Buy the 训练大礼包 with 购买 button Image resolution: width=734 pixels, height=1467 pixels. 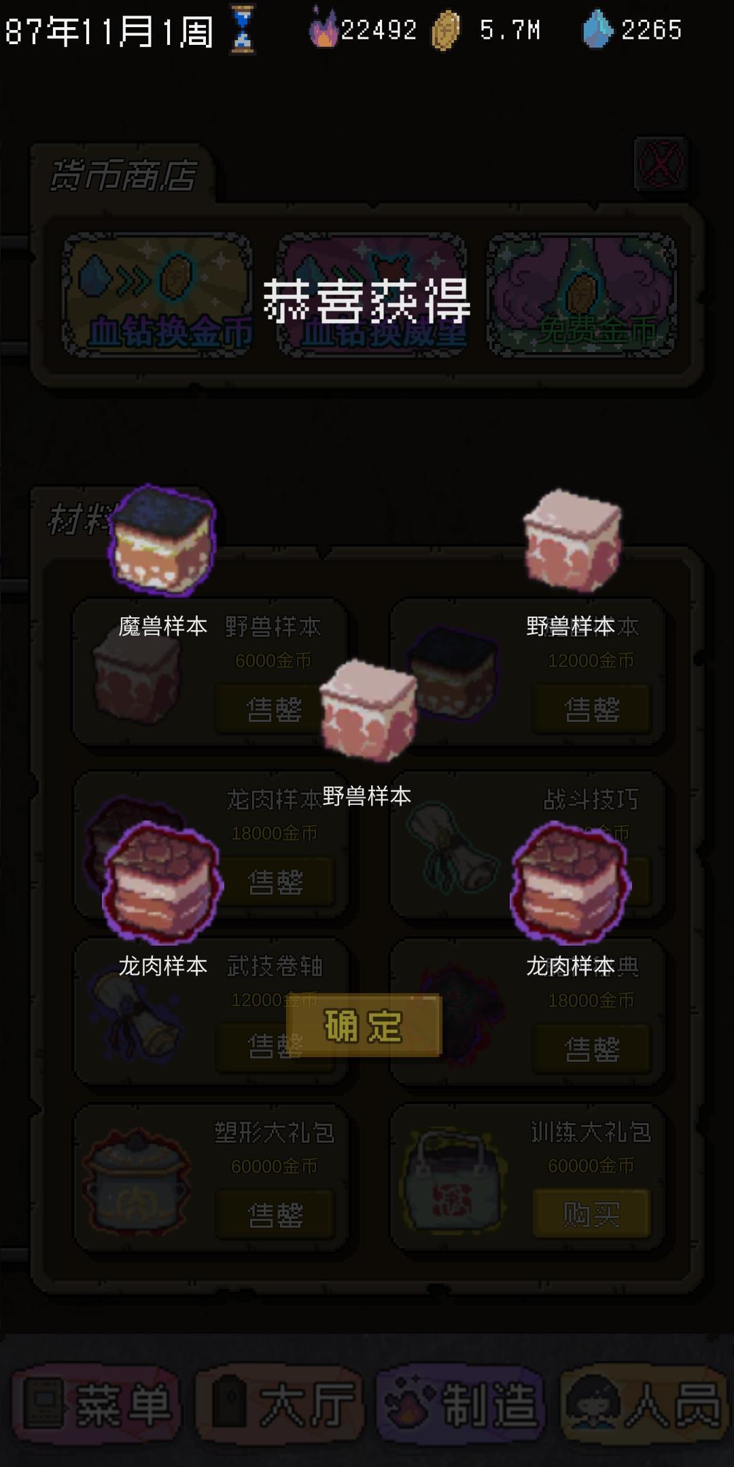click(591, 1213)
